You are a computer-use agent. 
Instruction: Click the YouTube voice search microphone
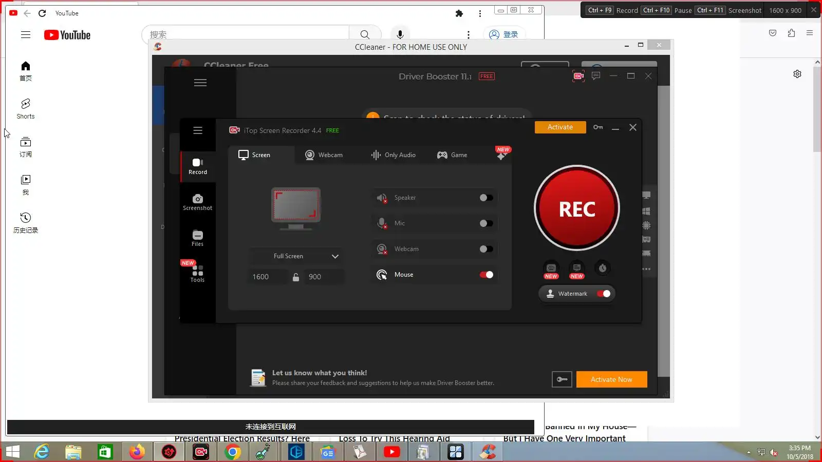coord(400,35)
